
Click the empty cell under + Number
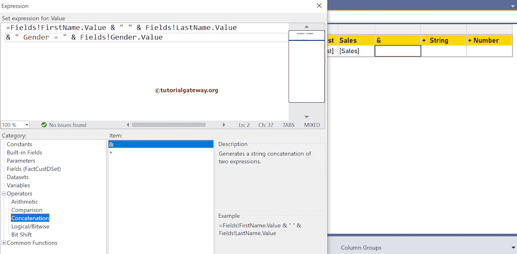[489, 51]
